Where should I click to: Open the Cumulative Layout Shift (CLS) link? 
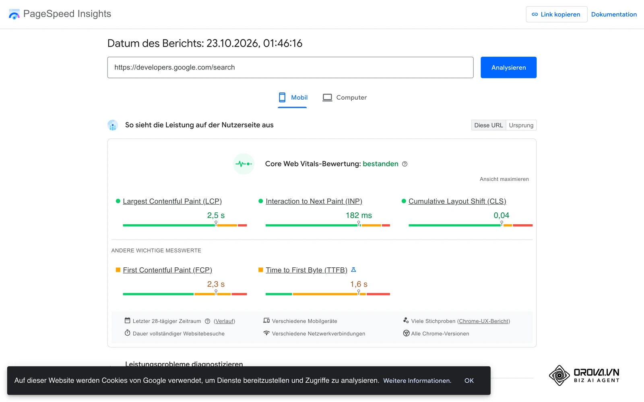point(457,201)
